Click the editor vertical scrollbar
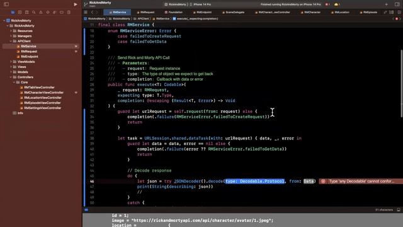Screen dimensions: 403x227 tap(401, 84)
